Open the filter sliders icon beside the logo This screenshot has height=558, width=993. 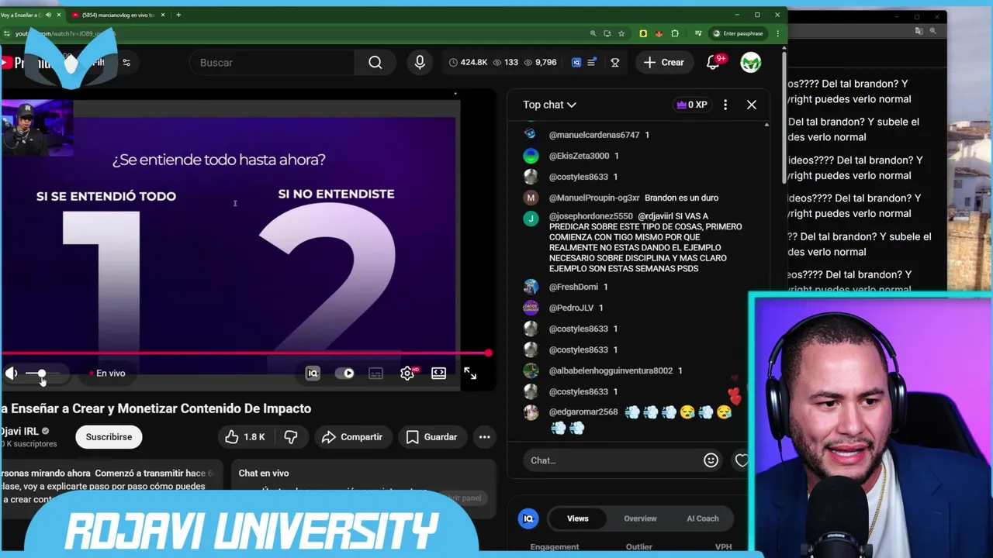point(126,63)
